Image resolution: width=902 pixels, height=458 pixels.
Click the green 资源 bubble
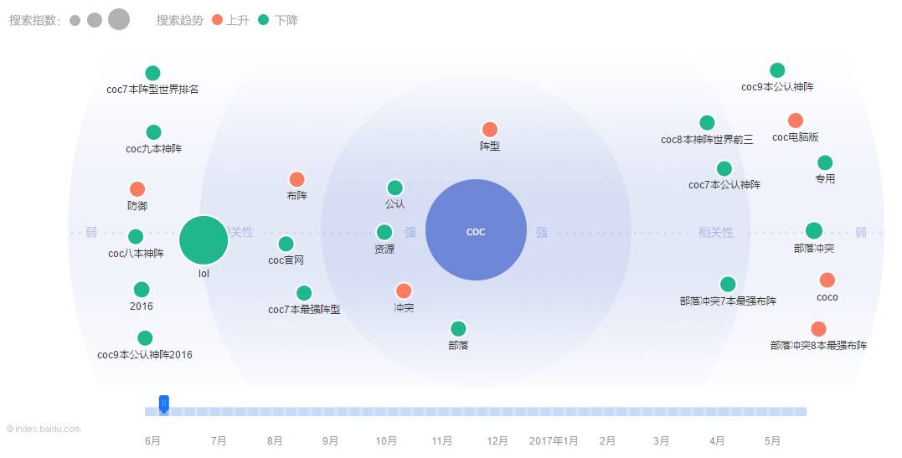[384, 233]
